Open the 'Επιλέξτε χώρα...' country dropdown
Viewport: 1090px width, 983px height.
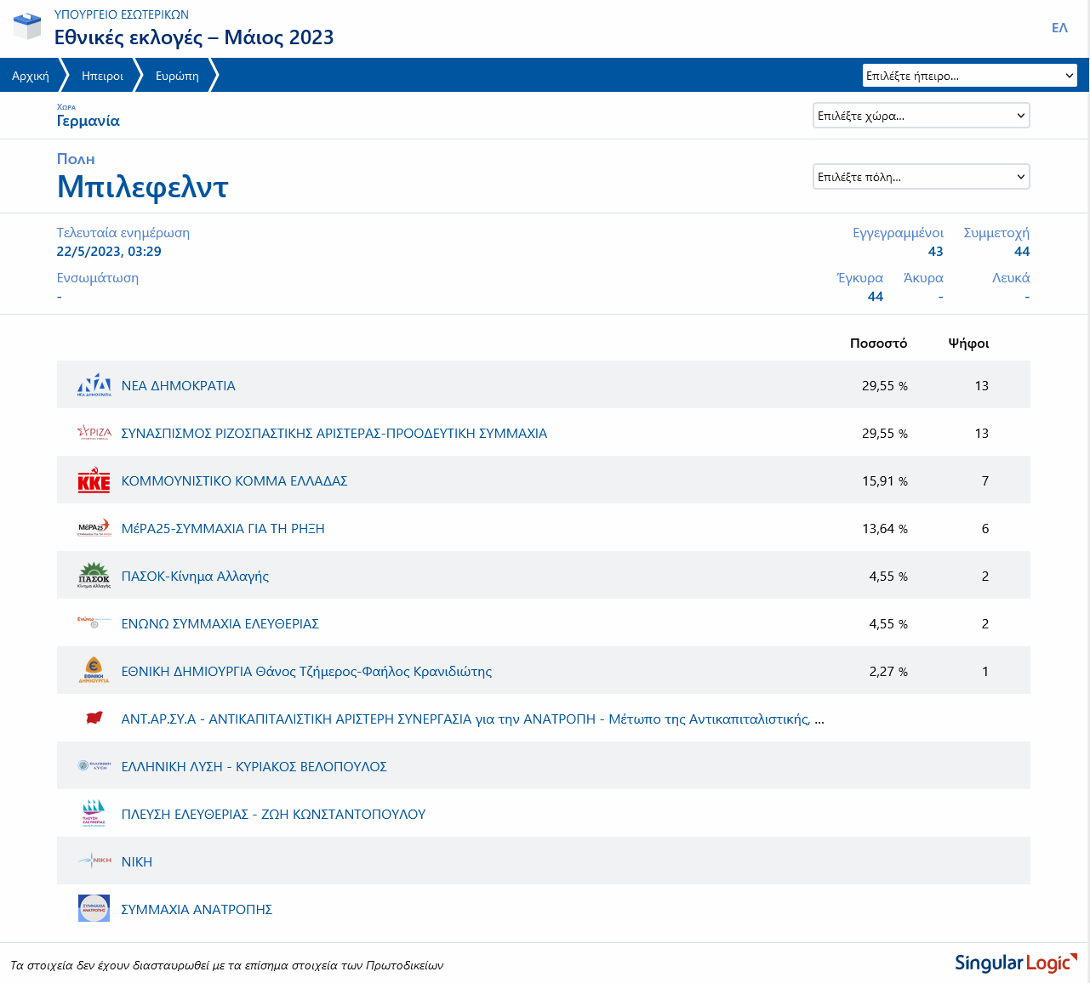922,116
